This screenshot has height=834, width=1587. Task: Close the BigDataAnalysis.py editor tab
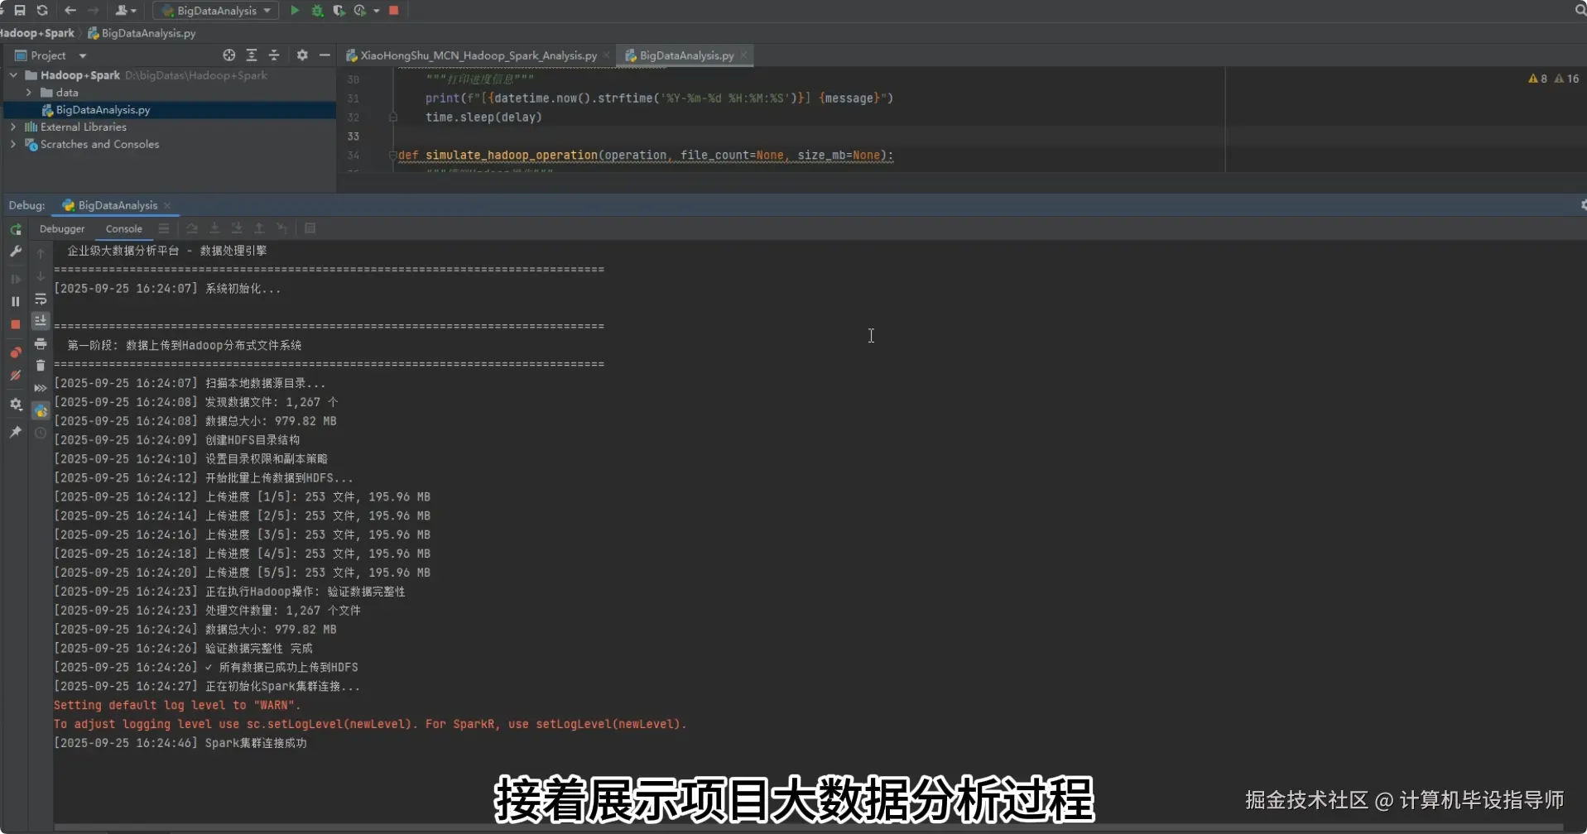(x=743, y=55)
